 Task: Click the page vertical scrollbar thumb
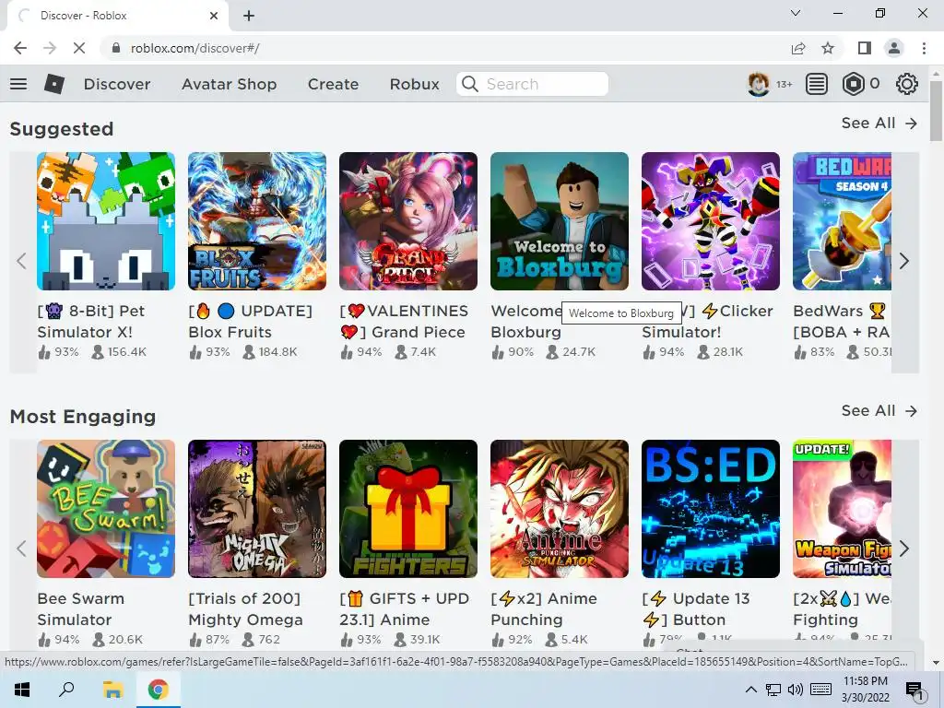936,111
